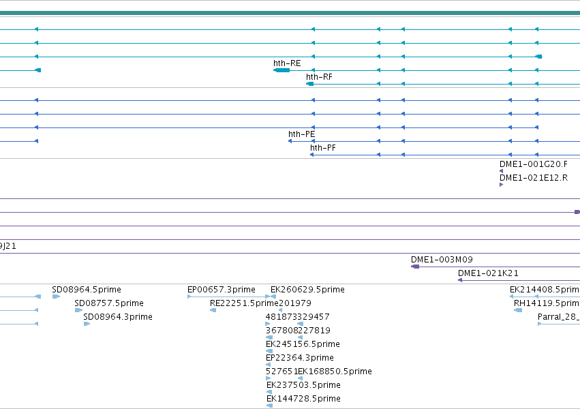The image size is (580, 409).
Task: Select the 481873 feature label
Action: tap(281, 317)
